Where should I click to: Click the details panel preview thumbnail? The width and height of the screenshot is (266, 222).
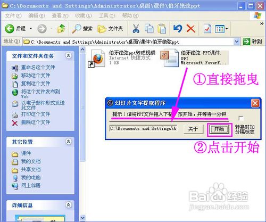tap(40, 218)
